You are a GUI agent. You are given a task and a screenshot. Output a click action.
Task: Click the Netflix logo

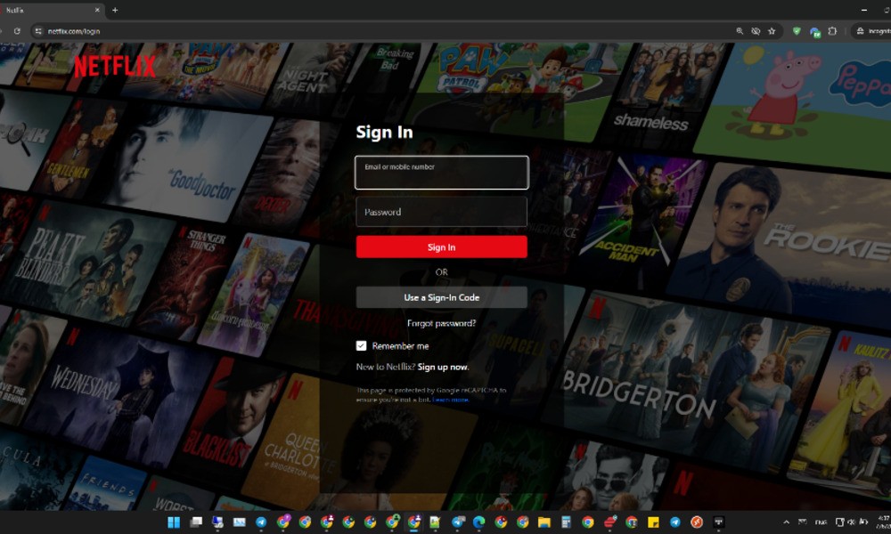[114, 67]
